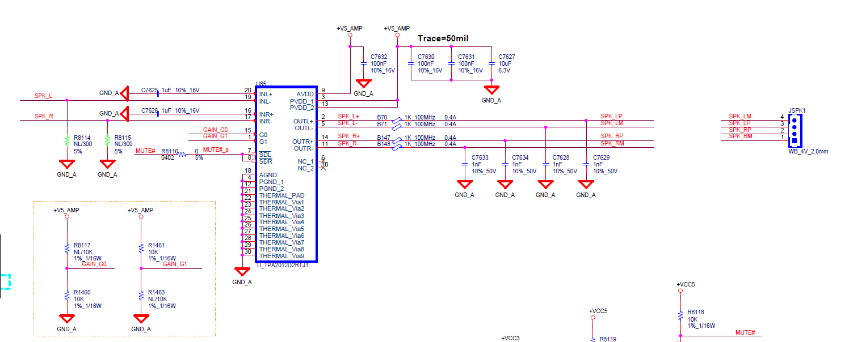Select the GND_A ground symbol below C7629

click(586, 185)
